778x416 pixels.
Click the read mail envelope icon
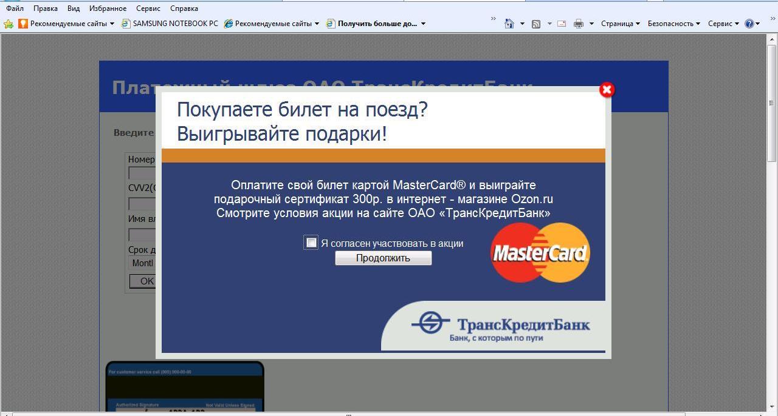point(562,24)
